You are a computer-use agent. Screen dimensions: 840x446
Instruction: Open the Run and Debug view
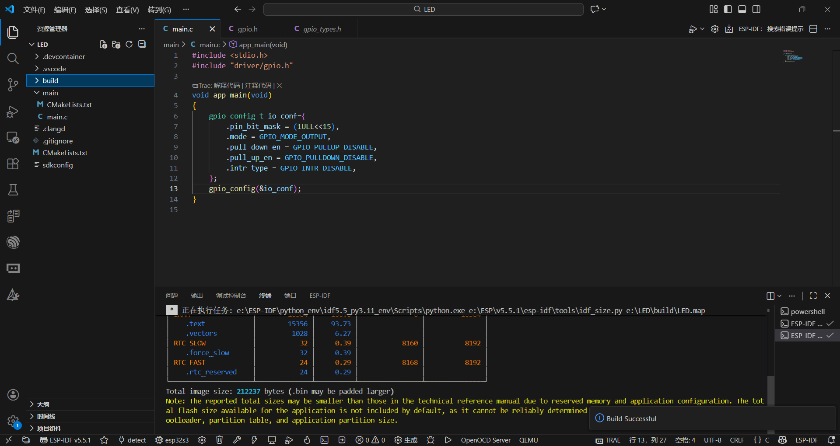click(x=13, y=111)
